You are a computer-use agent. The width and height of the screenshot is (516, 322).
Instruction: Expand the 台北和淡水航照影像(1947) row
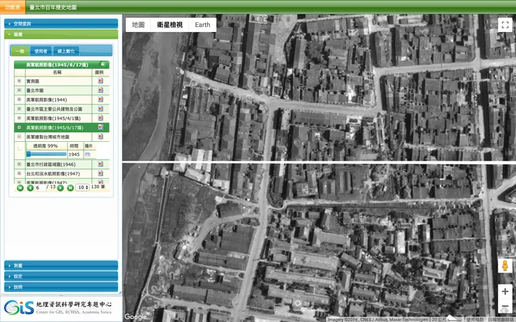pos(19,173)
